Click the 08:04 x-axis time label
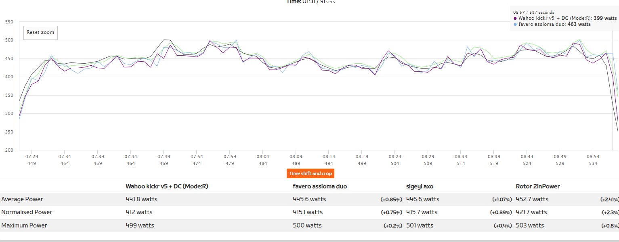619x242 pixels. pos(263,156)
